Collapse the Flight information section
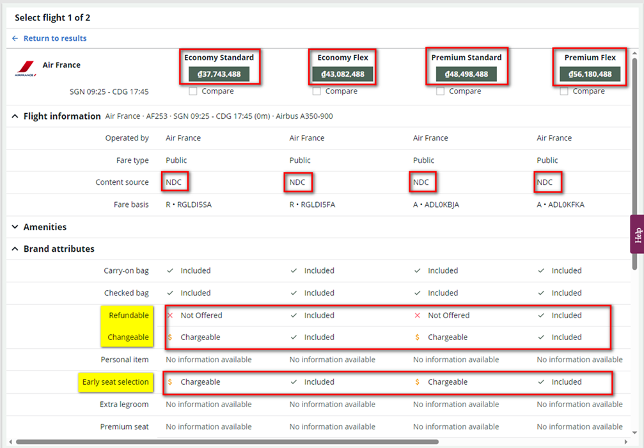Viewport: 644px width, 448px height. [15, 116]
